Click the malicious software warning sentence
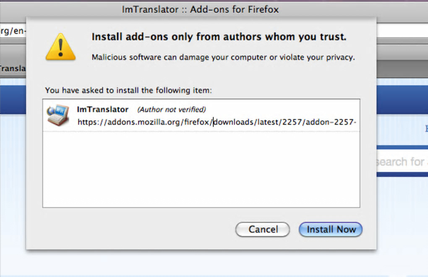Image resolution: width=428 pixels, height=277 pixels. [223, 57]
